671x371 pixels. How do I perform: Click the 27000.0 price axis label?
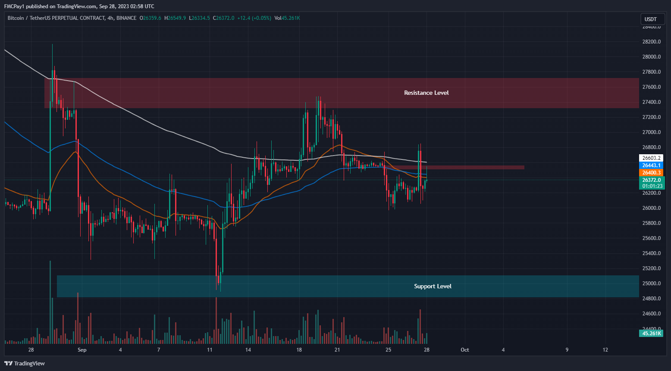[652, 132]
